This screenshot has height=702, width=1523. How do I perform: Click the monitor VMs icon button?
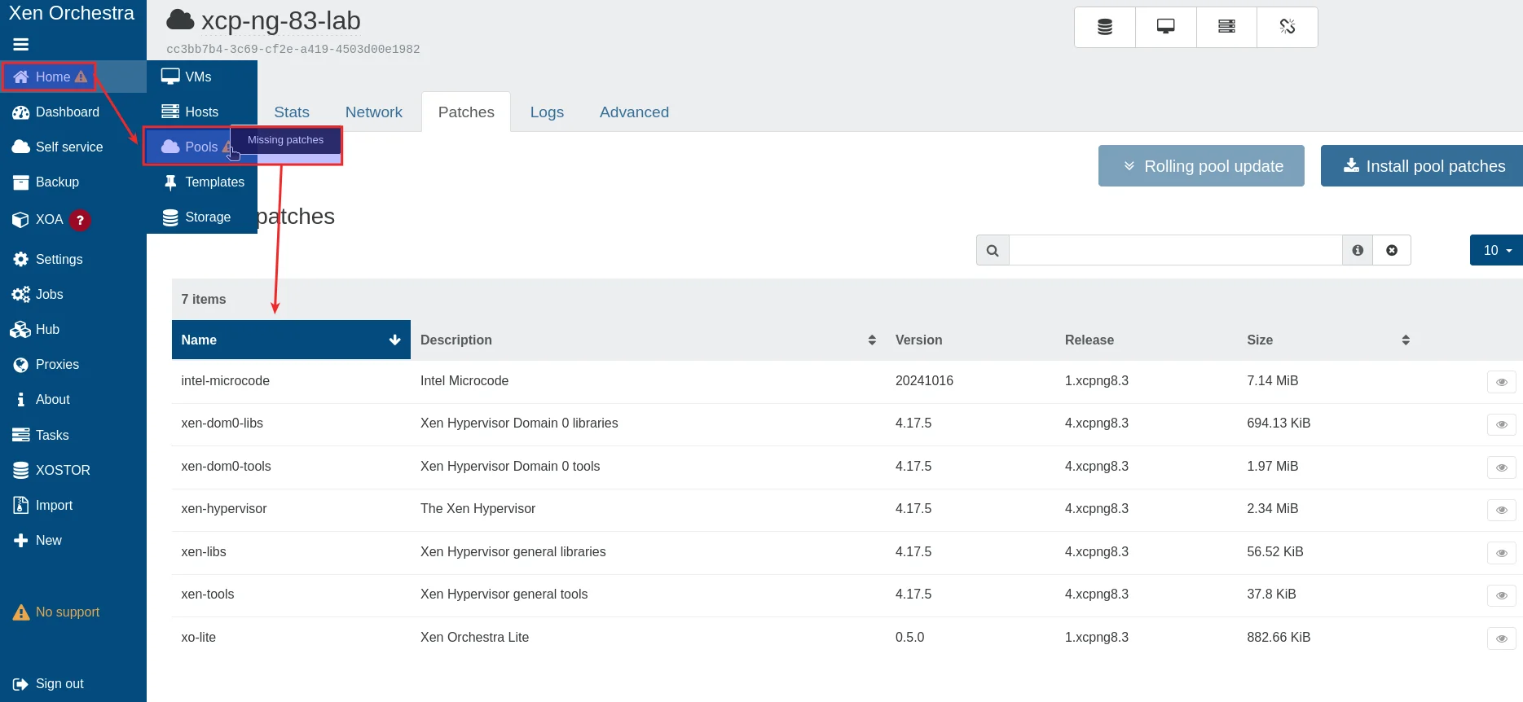pyautogui.click(x=1166, y=28)
